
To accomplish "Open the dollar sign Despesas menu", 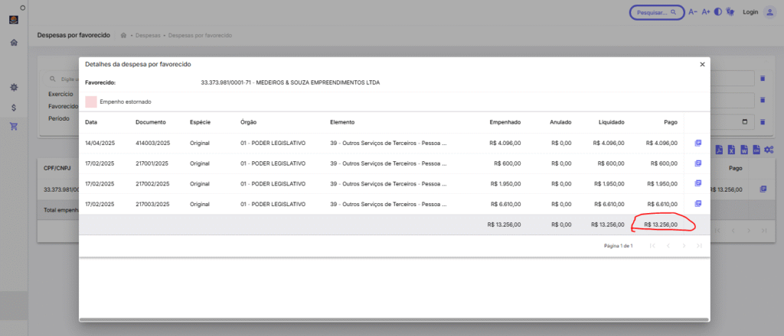I will (14, 107).
